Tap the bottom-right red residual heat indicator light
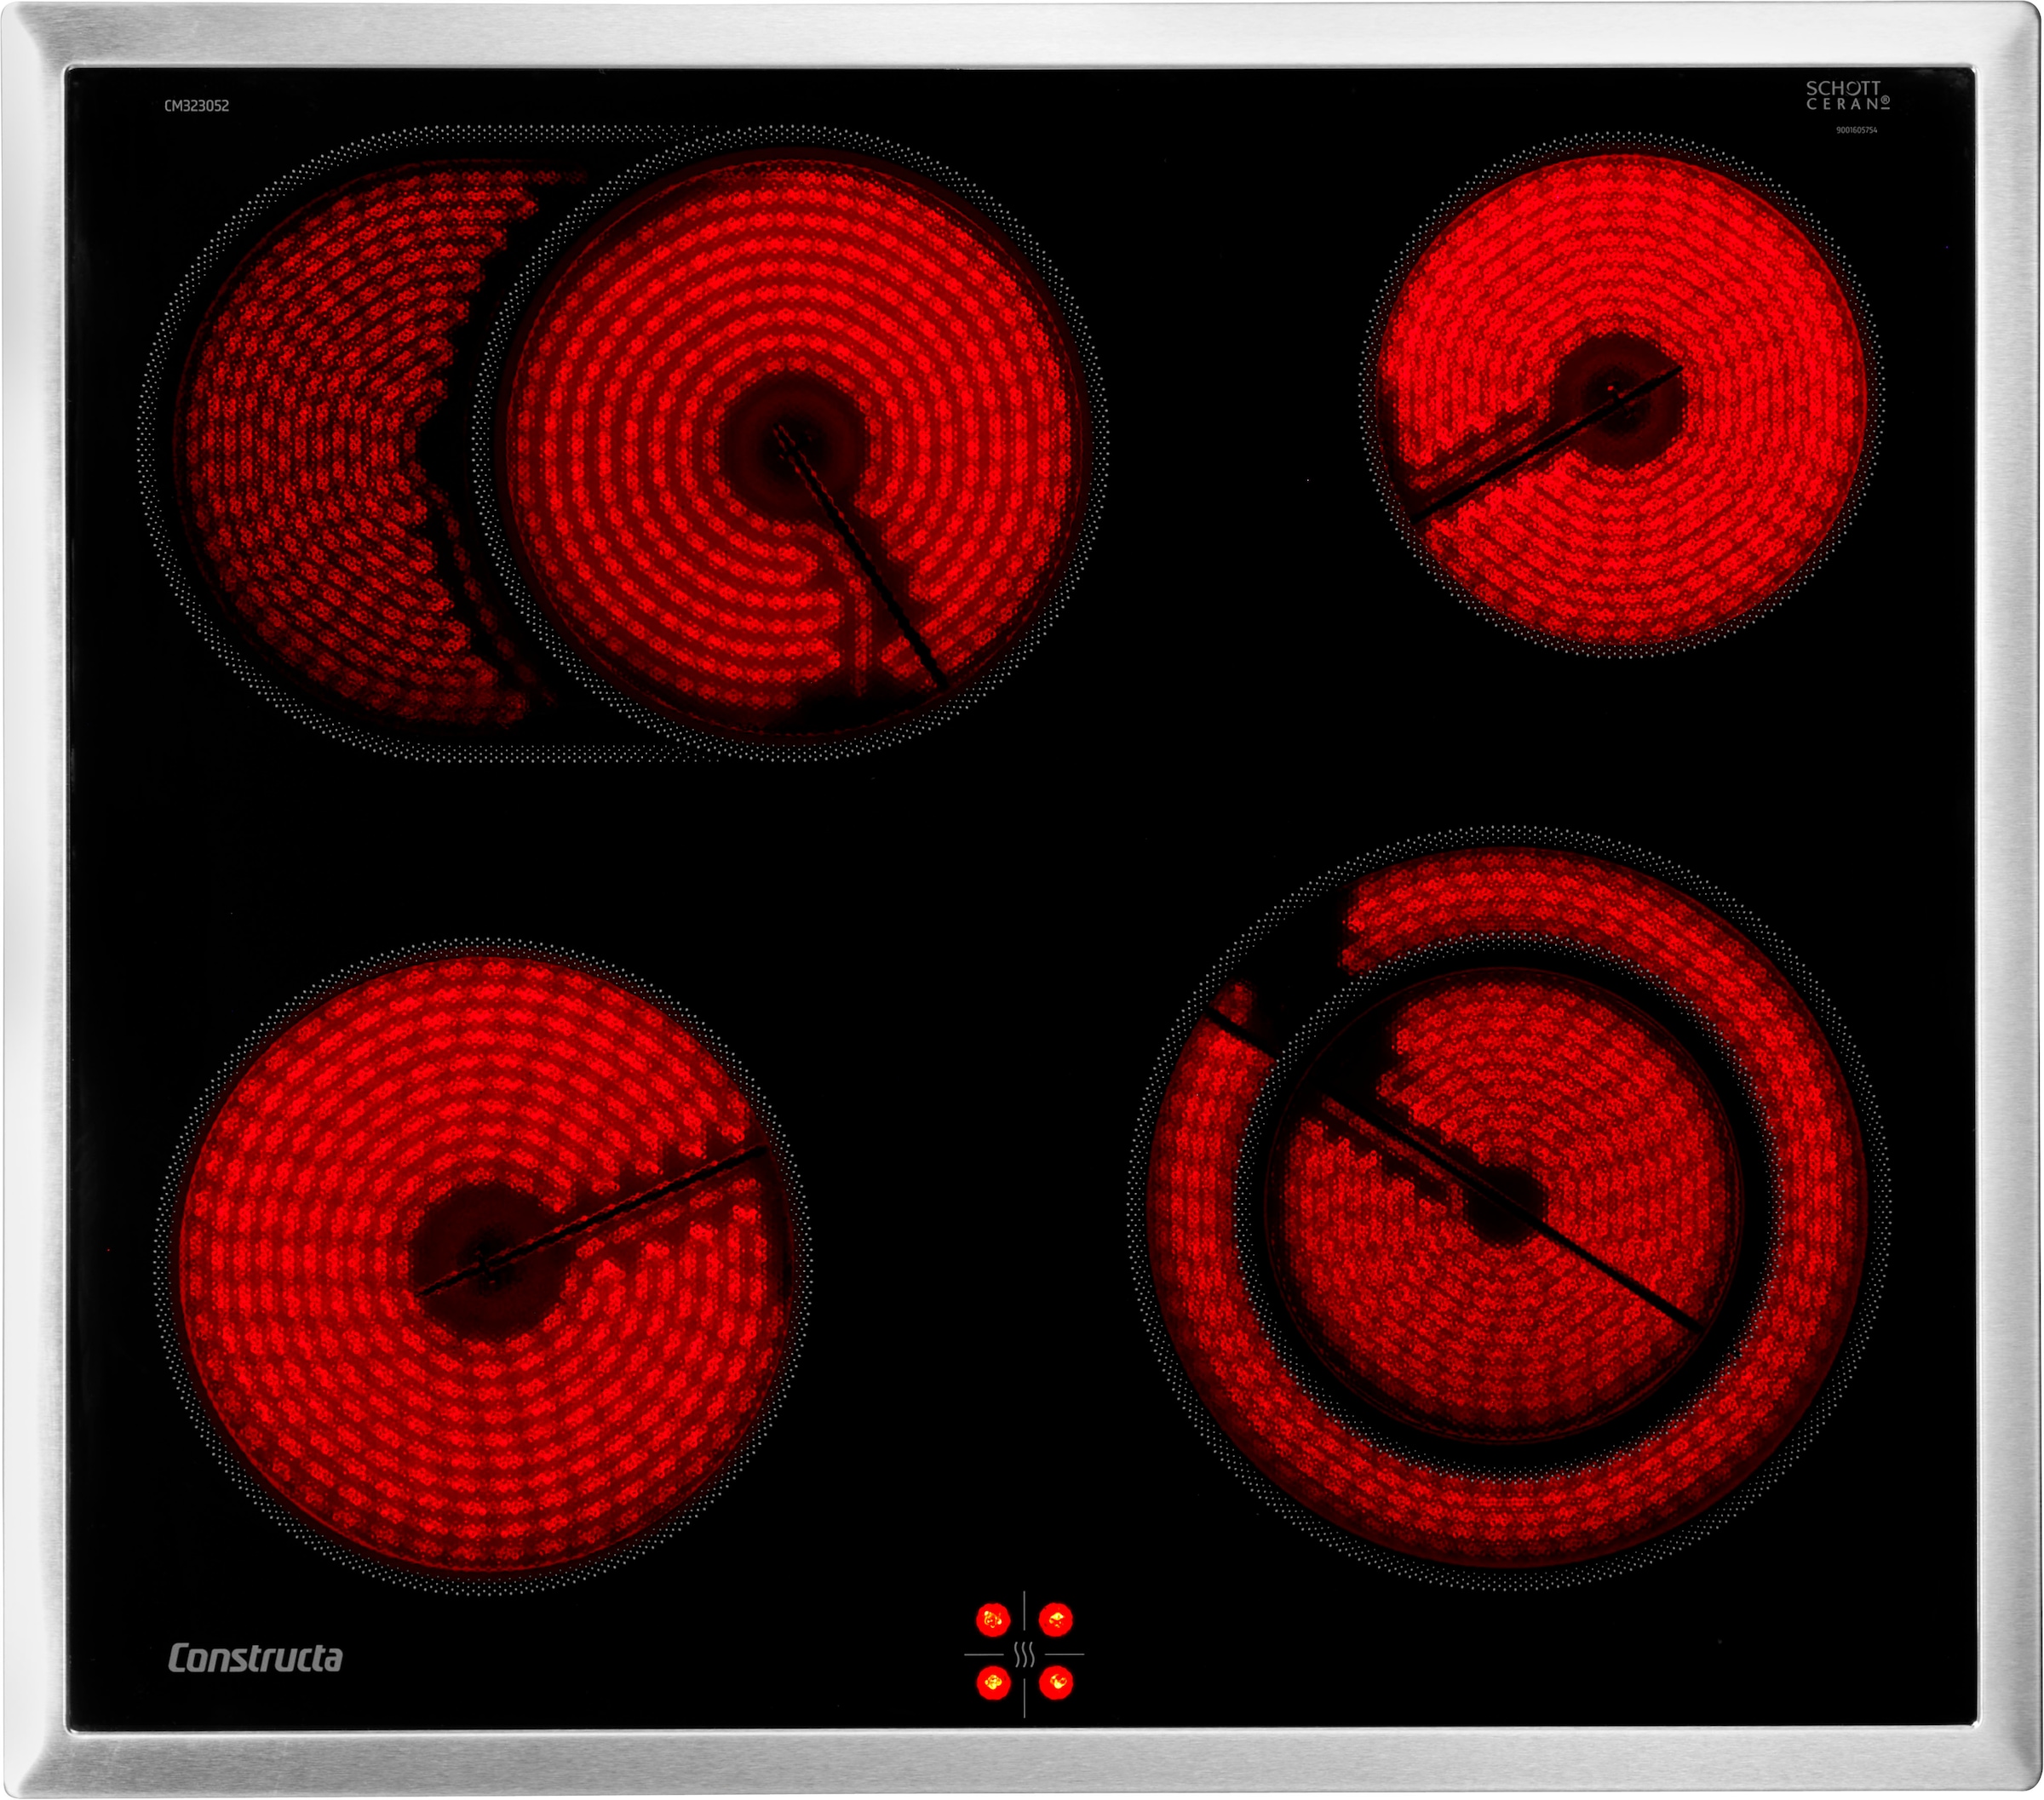 (1056, 1684)
